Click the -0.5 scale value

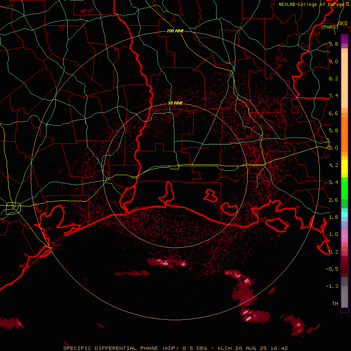[332, 269]
